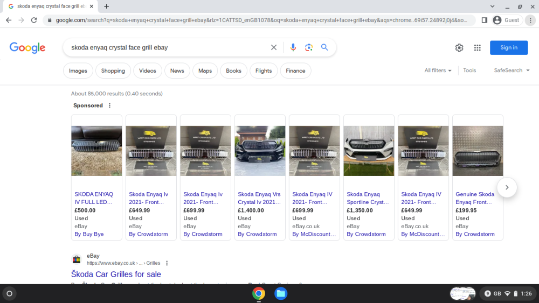Viewport: 539px width, 303px height.
Task: Open Genuine Skoda Enyaq Front listing
Action: tap(475, 198)
